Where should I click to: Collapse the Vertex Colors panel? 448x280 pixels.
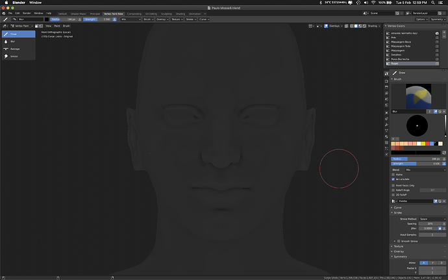coord(386,26)
